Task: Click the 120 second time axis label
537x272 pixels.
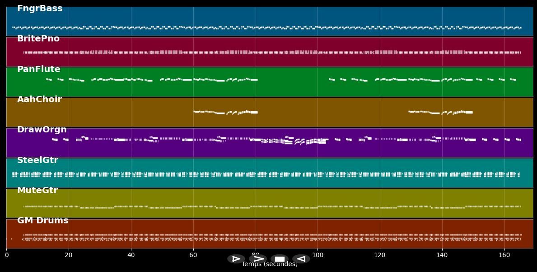Action: point(380,255)
